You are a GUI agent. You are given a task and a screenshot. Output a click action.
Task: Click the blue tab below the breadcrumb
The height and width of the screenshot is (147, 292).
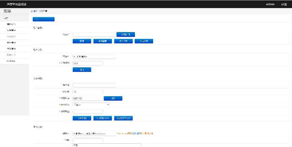pyautogui.click(x=43, y=19)
